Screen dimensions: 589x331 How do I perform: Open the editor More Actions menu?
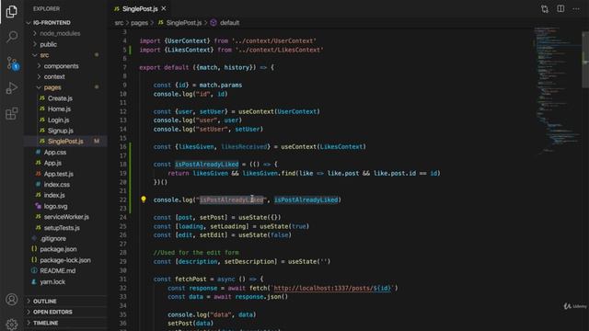[576, 8]
